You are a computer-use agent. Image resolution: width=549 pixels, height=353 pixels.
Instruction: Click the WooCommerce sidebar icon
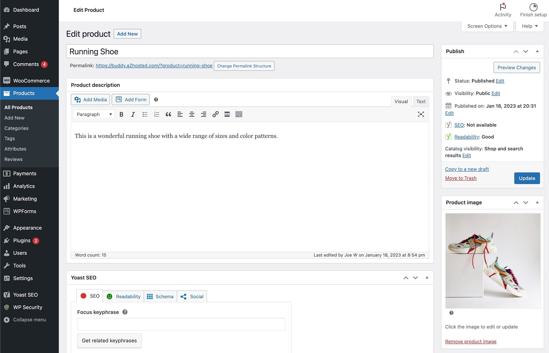tap(6, 80)
